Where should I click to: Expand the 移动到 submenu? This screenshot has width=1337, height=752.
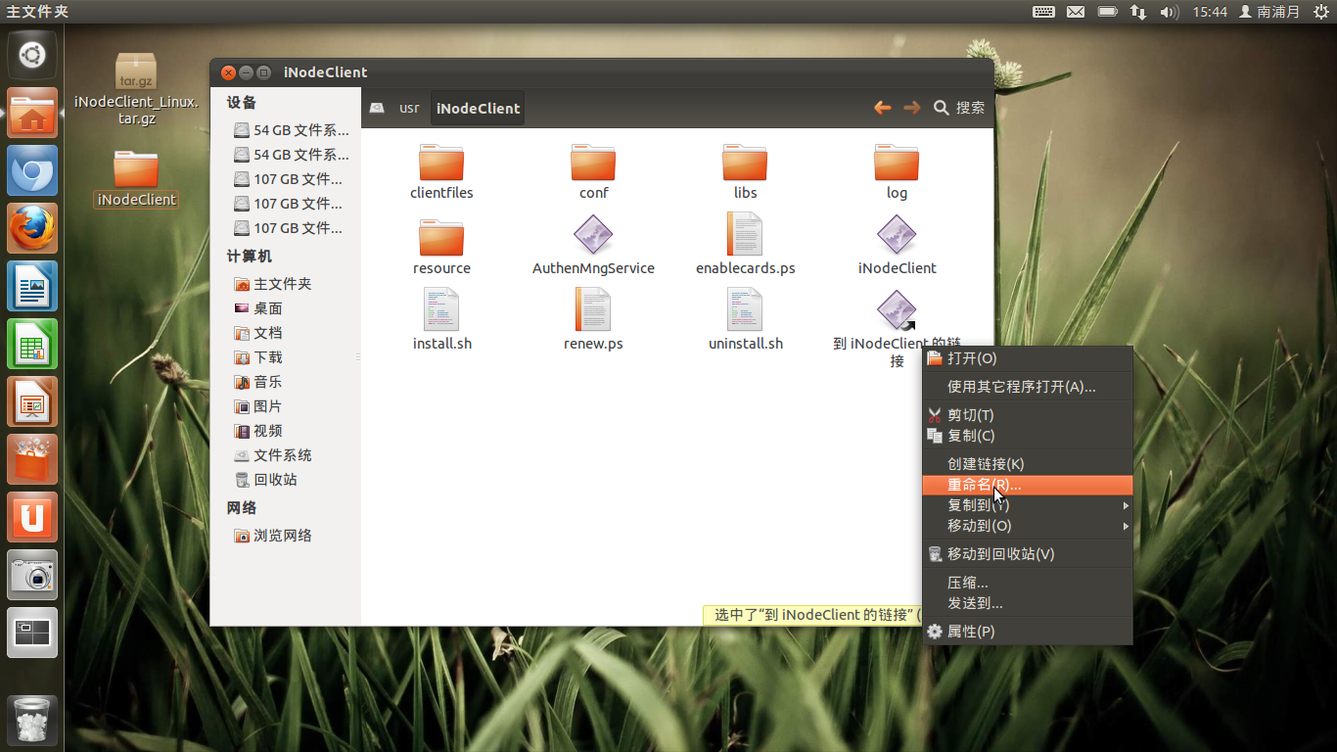tap(1028, 526)
